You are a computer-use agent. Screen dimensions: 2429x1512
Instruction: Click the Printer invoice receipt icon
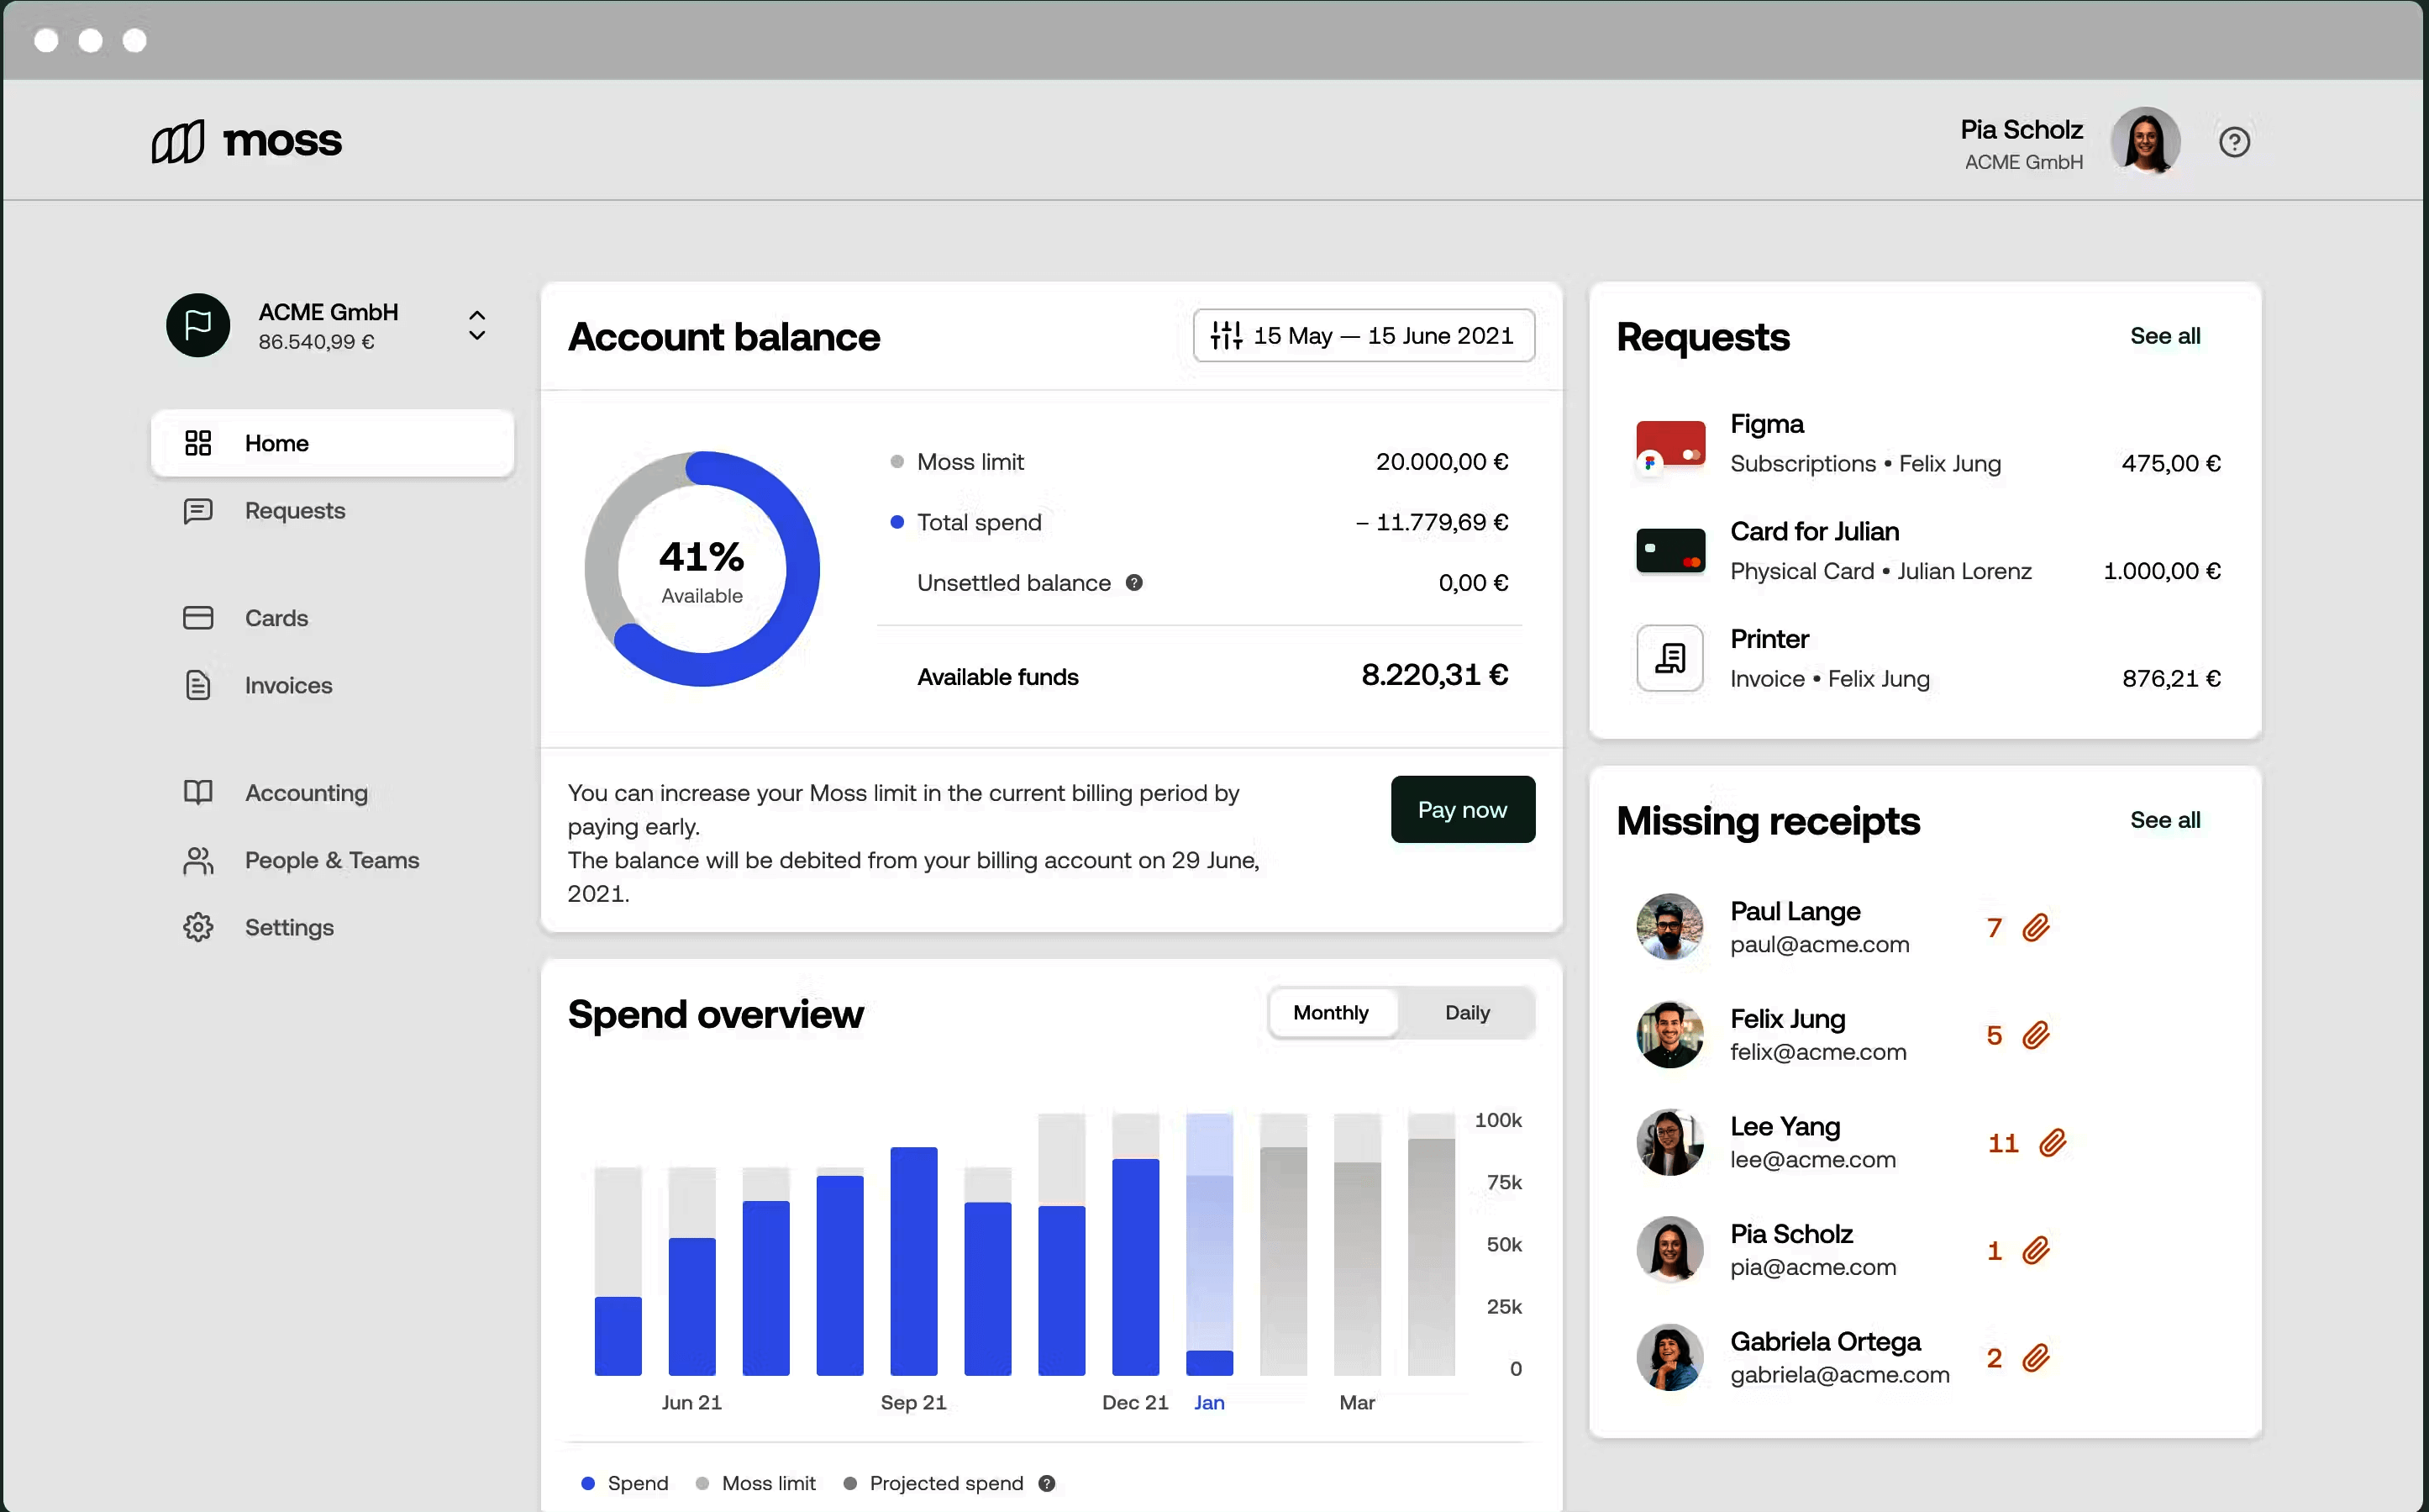coord(1669,658)
